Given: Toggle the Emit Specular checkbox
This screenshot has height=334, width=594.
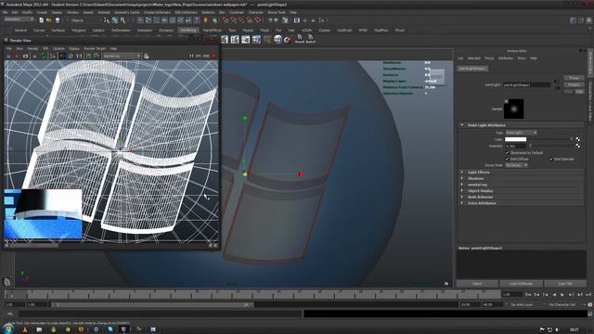Looking at the screenshot, I should (551, 159).
